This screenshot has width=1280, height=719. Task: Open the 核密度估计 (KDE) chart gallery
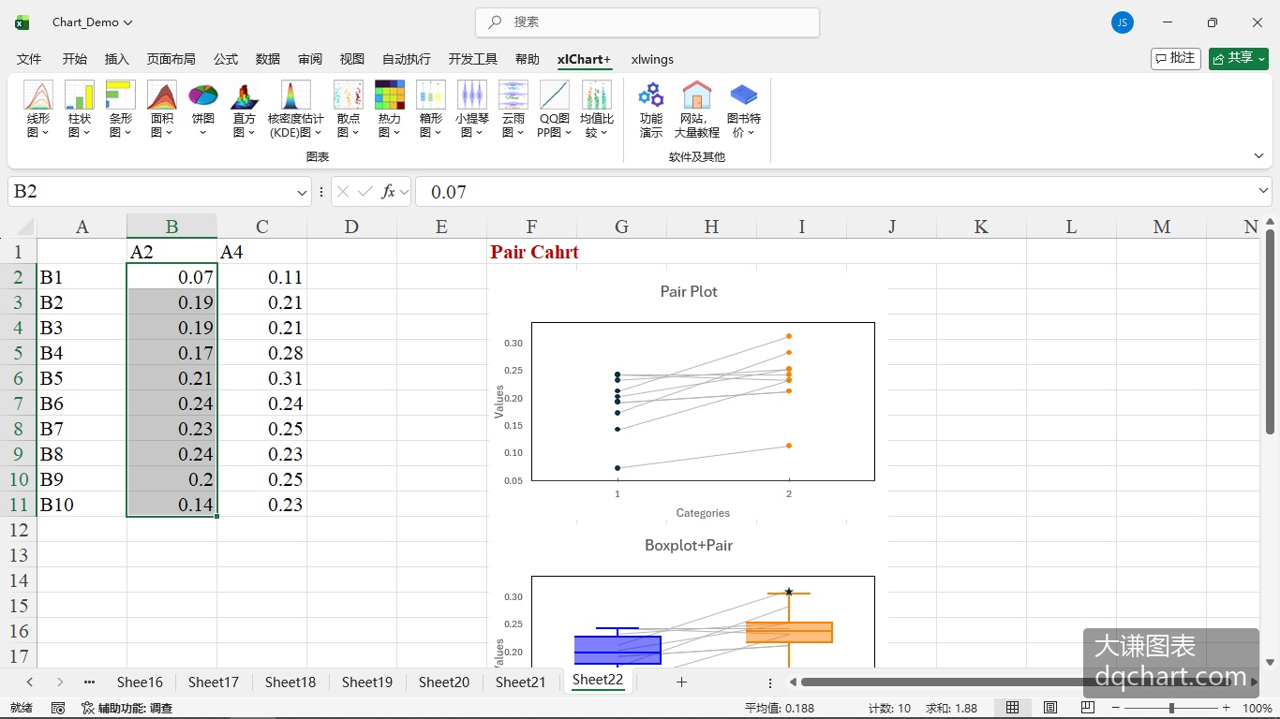pos(296,110)
